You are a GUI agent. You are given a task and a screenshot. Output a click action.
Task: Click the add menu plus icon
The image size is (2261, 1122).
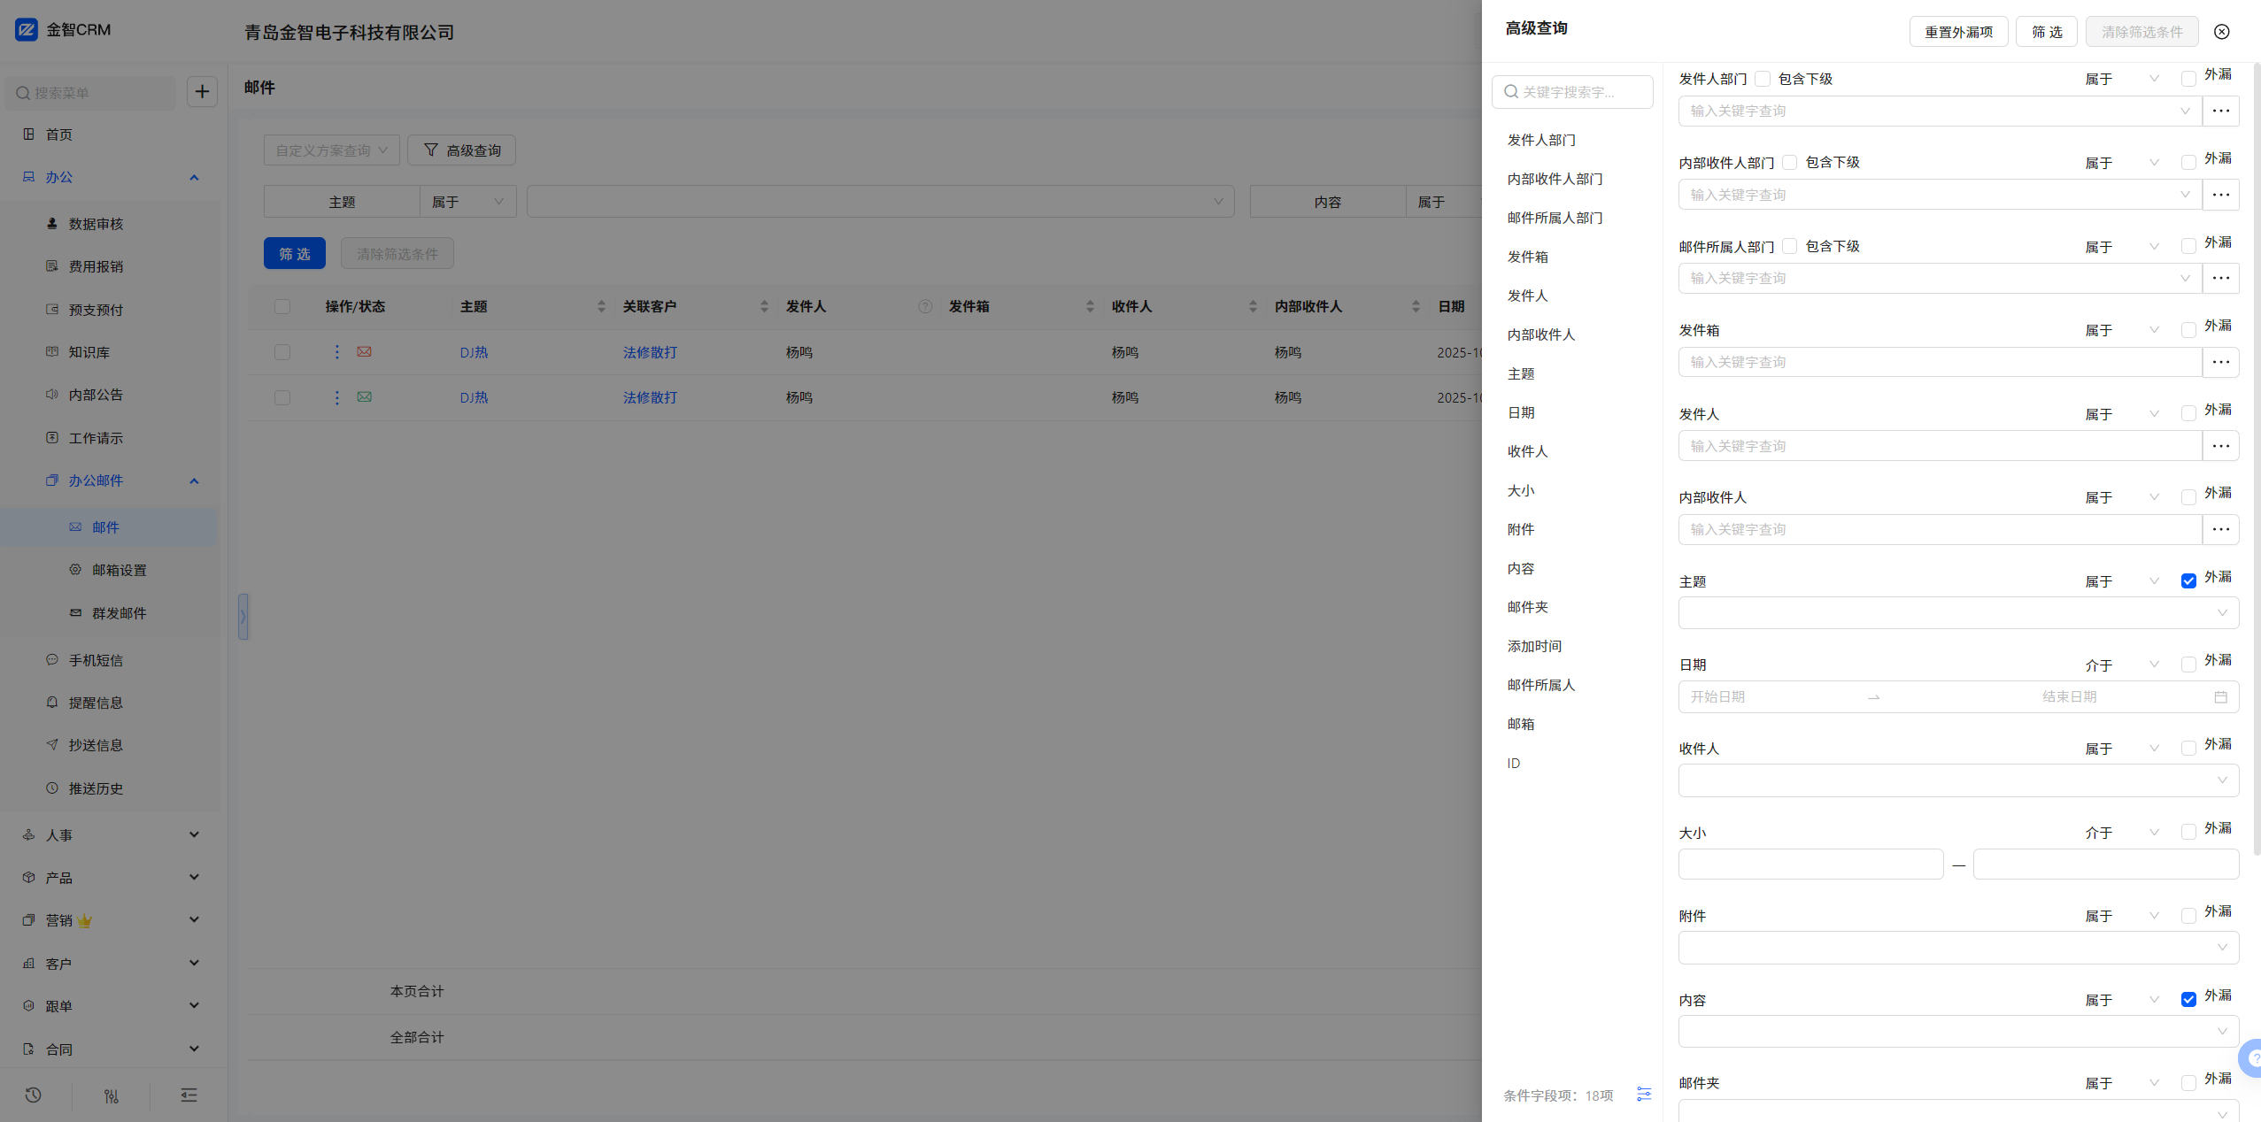pyautogui.click(x=202, y=91)
